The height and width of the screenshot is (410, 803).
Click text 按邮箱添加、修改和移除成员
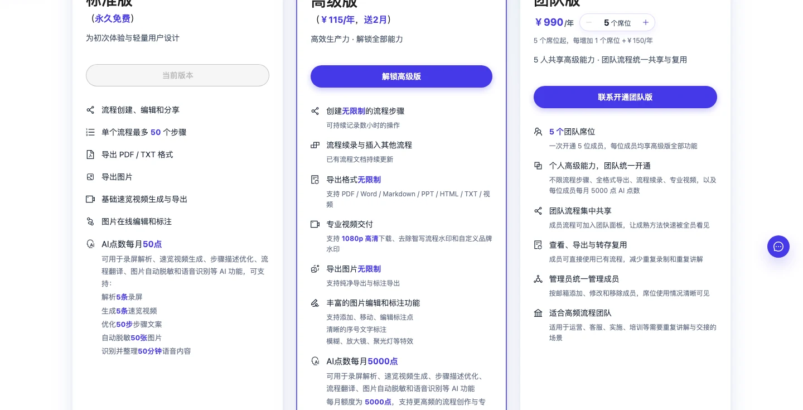pyautogui.click(x=630, y=293)
